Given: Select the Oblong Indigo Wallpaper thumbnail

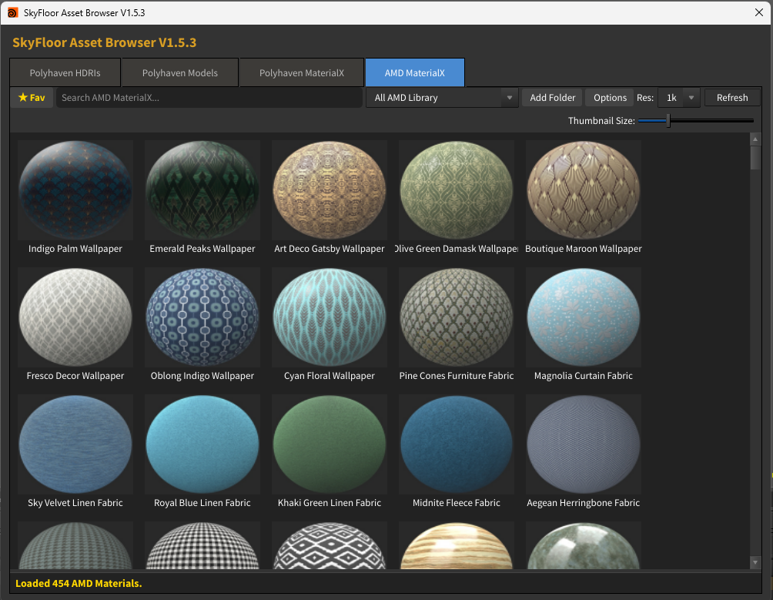Looking at the screenshot, I should pos(202,317).
